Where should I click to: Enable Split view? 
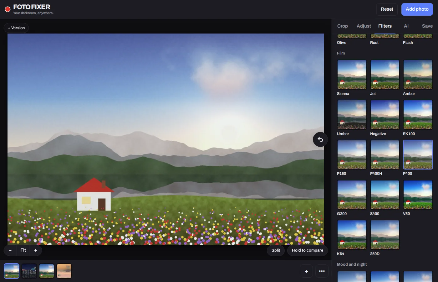point(276,250)
